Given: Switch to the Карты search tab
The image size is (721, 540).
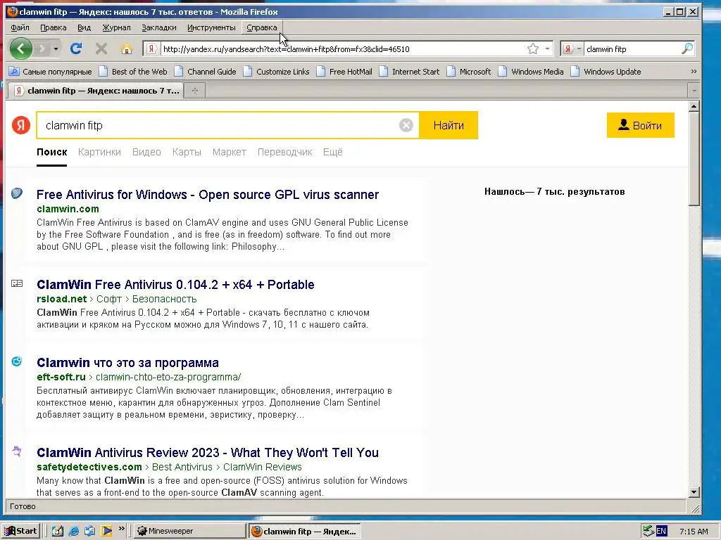Looking at the screenshot, I should pyautogui.click(x=187, y=152).
